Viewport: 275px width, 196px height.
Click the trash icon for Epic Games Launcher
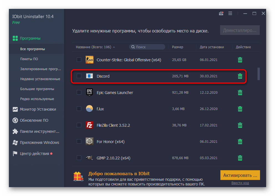tap(240, 92)
